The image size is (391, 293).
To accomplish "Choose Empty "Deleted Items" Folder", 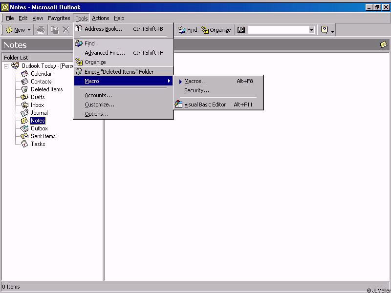I will [124, 72].
